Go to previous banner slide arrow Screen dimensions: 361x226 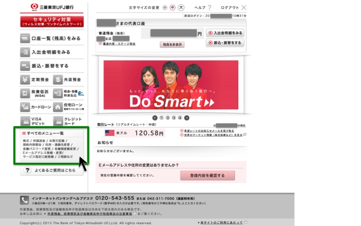tap(155, 118)
